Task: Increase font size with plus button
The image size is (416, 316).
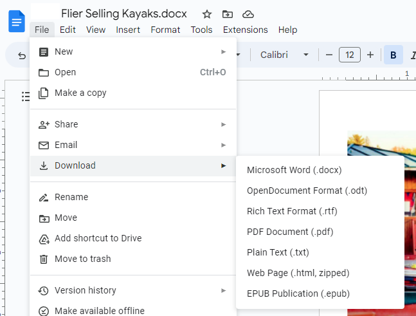Action: [x=370, y=55]
